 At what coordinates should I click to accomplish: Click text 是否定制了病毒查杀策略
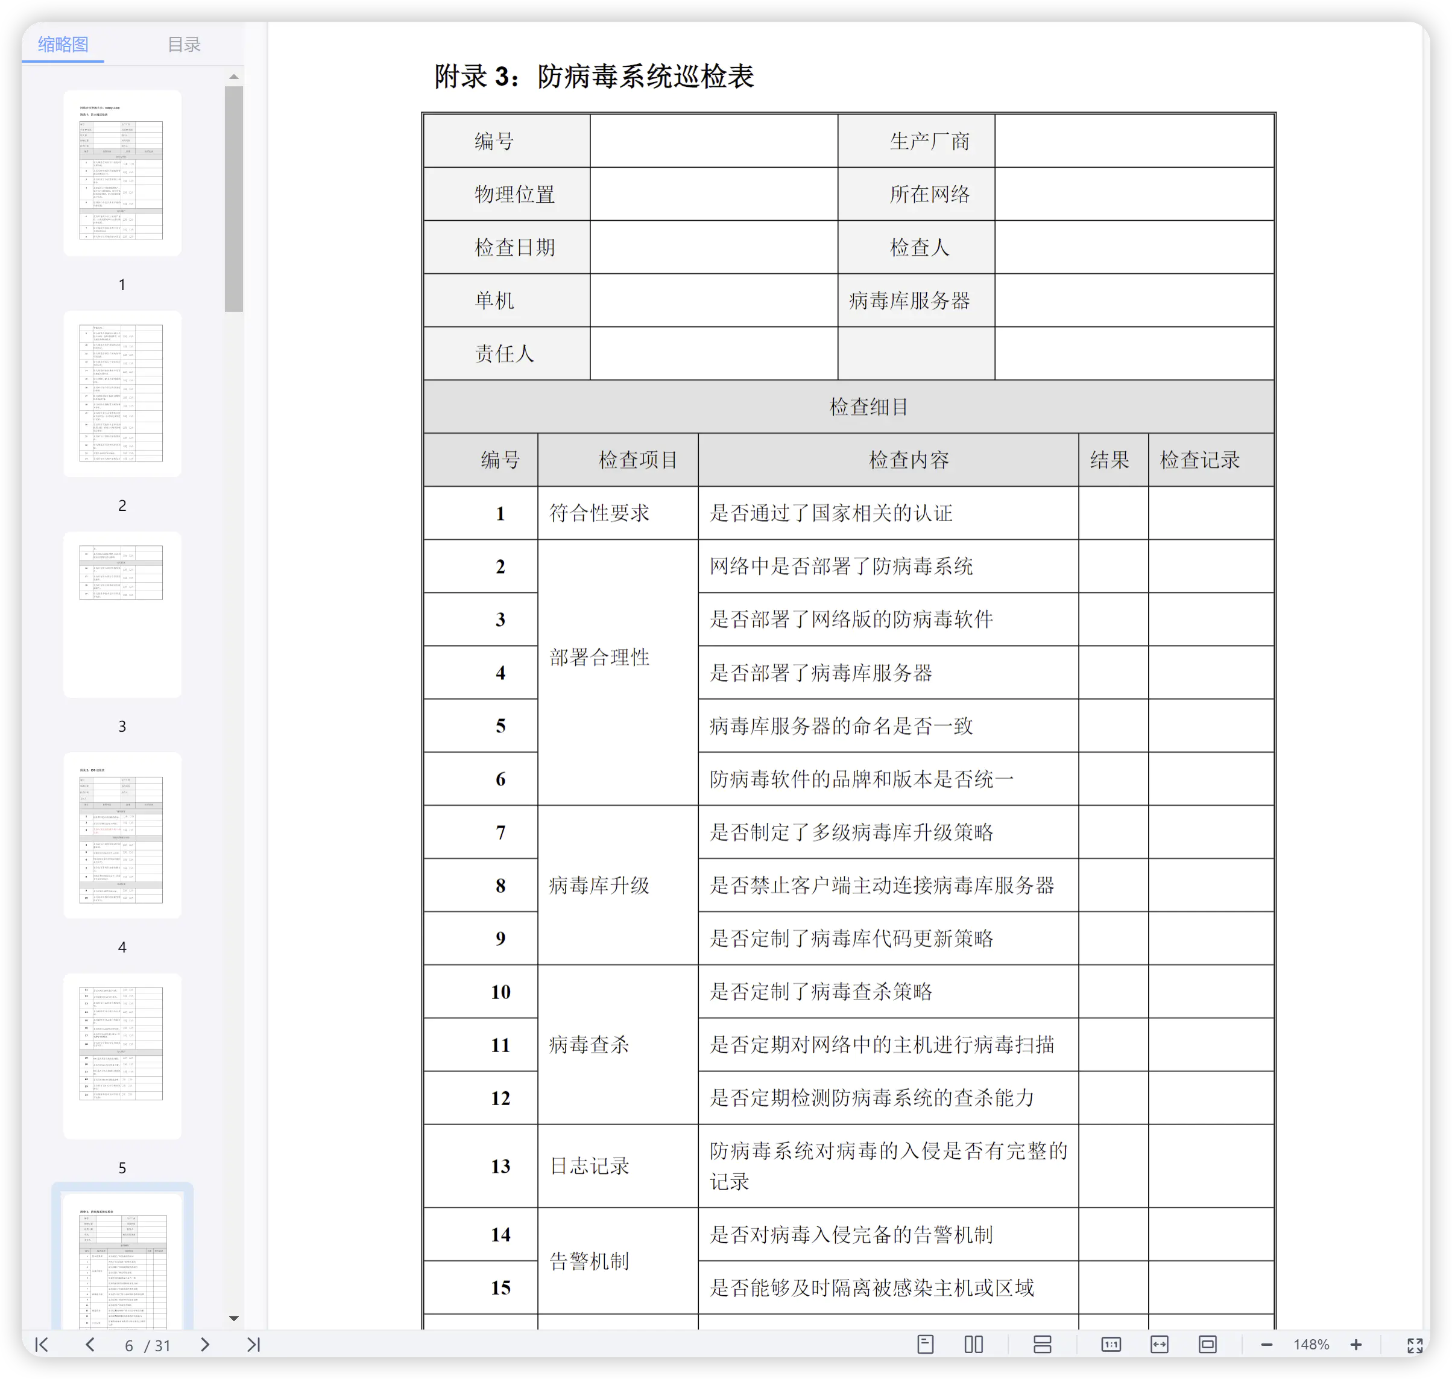pos(821,992)
